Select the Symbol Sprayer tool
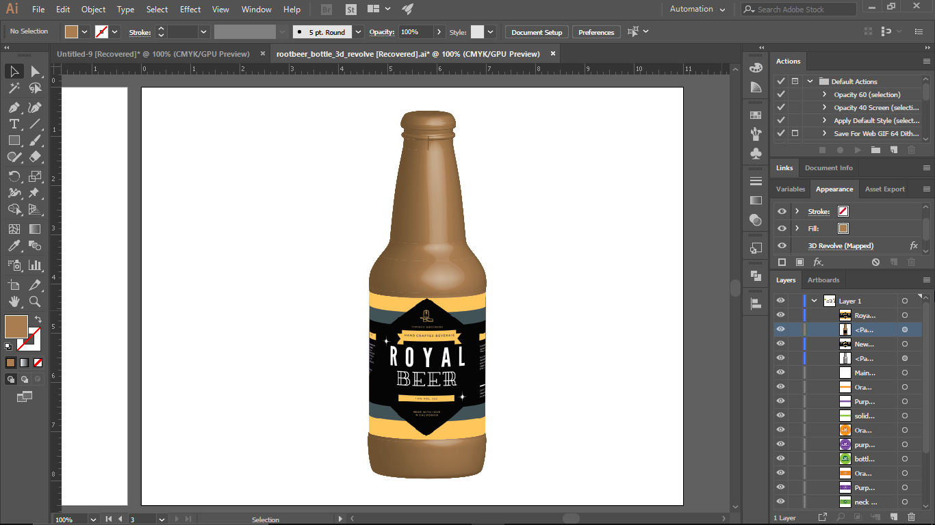The image size is (935, 525). click(x=14, y=265)
